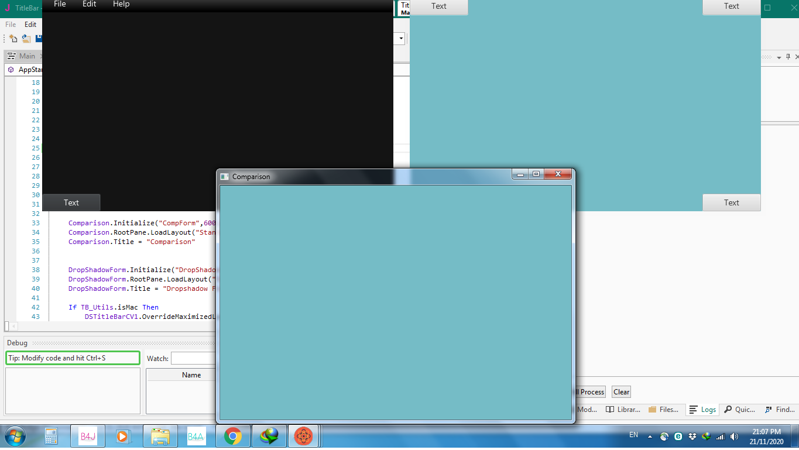This screenshot has height=450, width=799.
Task: Click the 'Debug' panel title label
Action: (17, 343)
